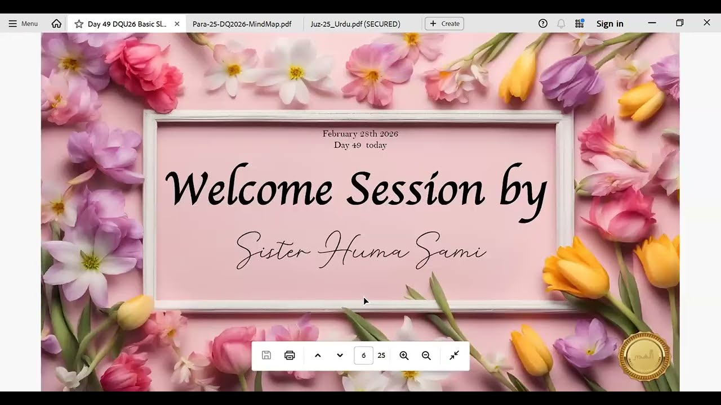Minimize the Acrobat window

point(652,23)
